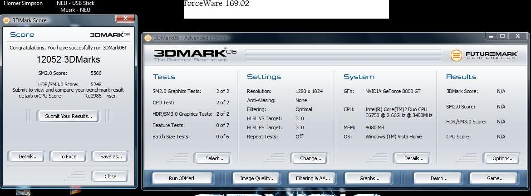Maximize the 3DMark06 main window
The height and width of the screenshot is (196, 531).
point(502,36)
